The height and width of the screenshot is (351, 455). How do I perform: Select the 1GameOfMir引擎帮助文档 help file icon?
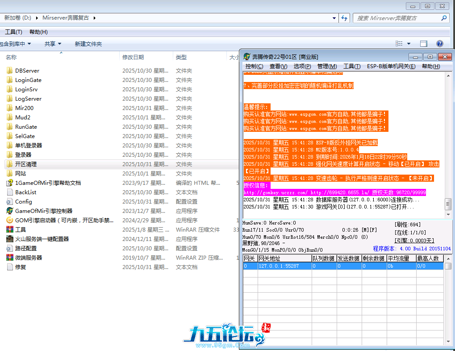click(x=10, y=183)
